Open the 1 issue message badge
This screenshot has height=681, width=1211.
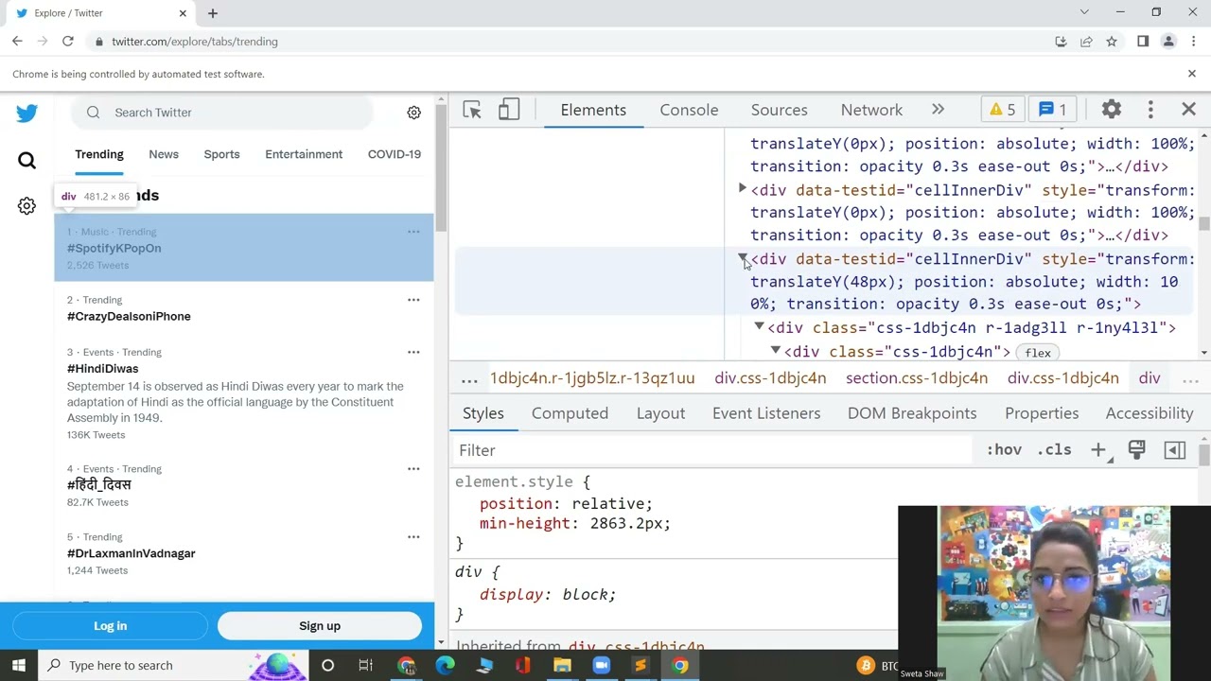1053,110
